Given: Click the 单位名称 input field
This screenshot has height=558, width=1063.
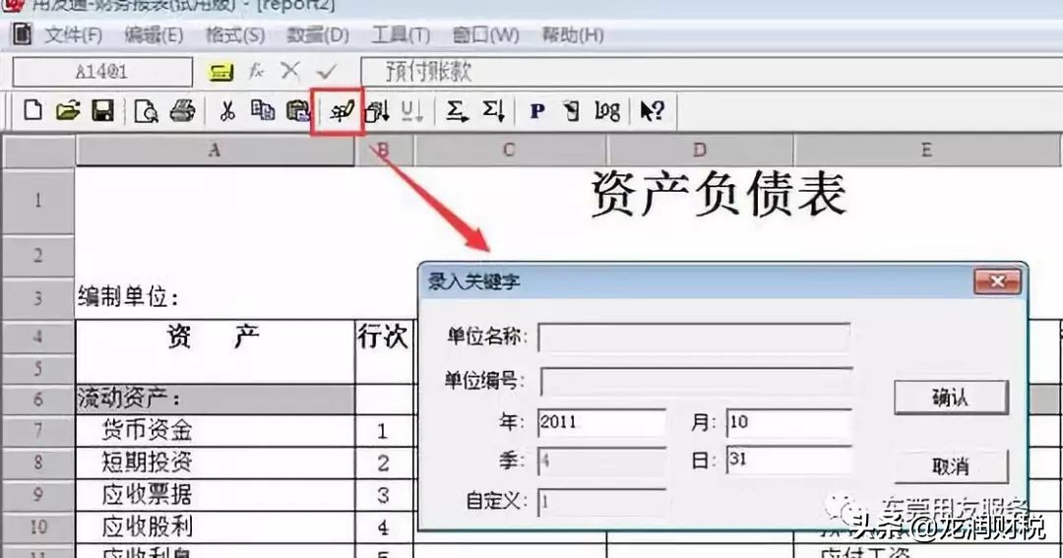Looking at the screenshot, I should tap(694, 337).
